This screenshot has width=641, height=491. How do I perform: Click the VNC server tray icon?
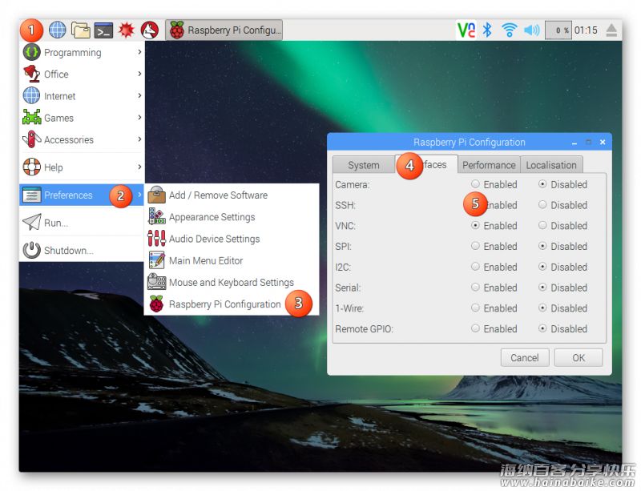[466, 30]
